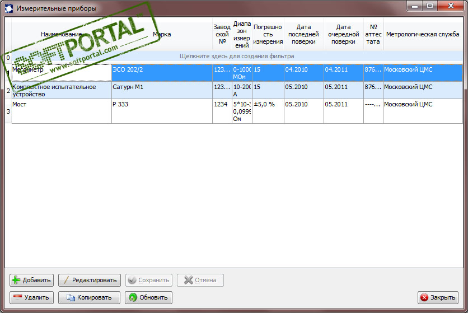
Task: Click row number 3 indicator
Action: 8,111
